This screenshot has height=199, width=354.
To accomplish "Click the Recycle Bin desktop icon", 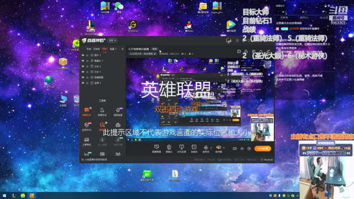I will [76, 101].
